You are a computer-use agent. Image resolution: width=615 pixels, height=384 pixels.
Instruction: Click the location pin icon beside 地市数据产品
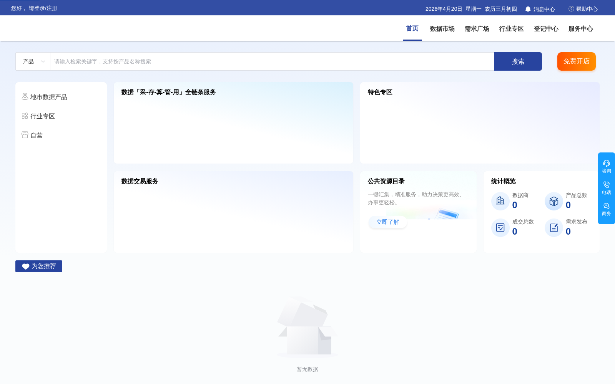pyautogui.click(x=25, y=96)
